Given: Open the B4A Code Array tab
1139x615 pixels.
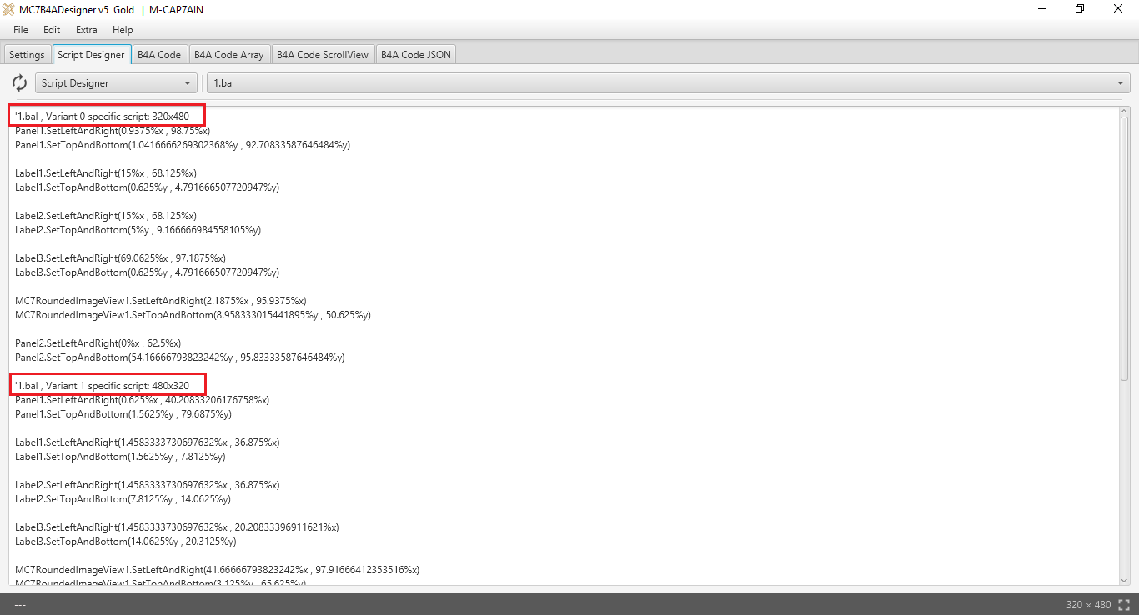Looking at the screenshot, I should coord(228,55).
